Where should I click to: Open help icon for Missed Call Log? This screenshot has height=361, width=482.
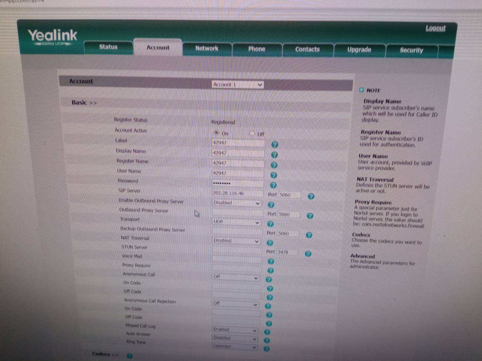point(267,332)
